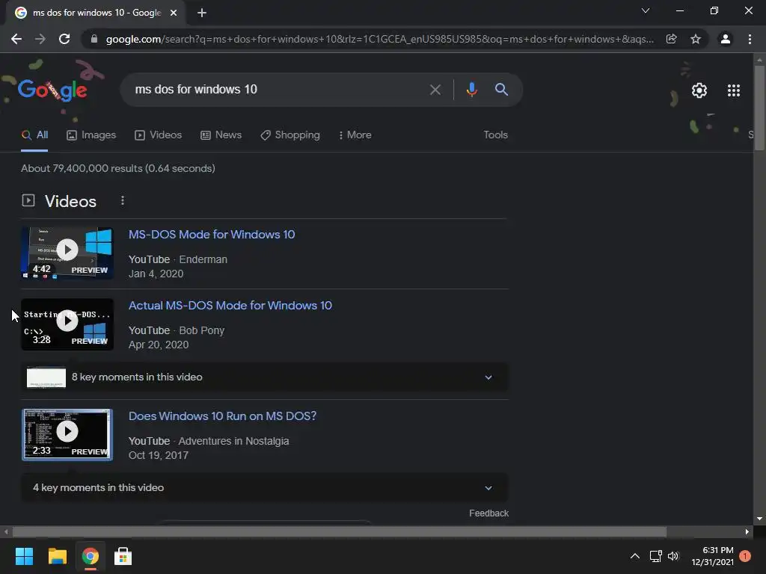Share this page using the share icon
The width and height of the screenshot is (766, 574).
pyautogui.click(x=672, y=39)
